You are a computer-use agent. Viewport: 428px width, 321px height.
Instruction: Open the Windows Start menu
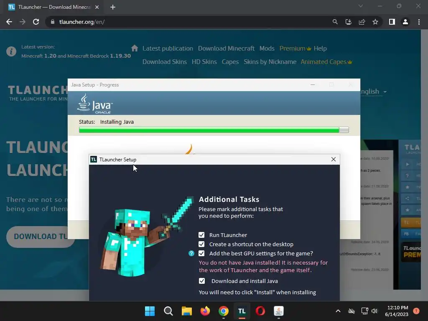[150, 311]
